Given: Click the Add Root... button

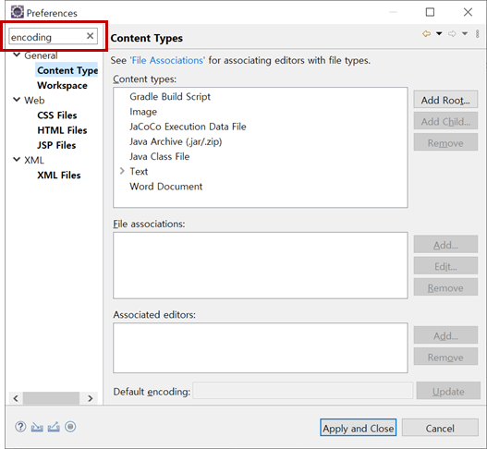Looking at the screenshot, I should (445, 100).
